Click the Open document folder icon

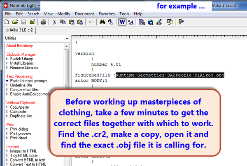(15, 22)
